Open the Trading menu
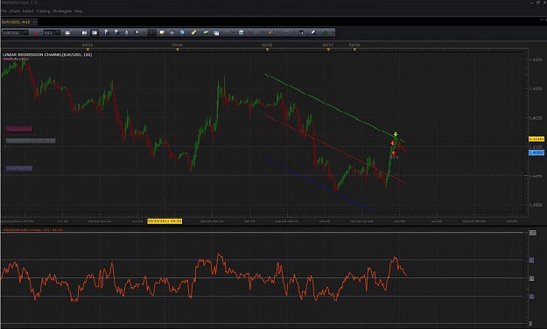This screenshot has width=547, height=329. pyautogui.click(x=43, y=11)
